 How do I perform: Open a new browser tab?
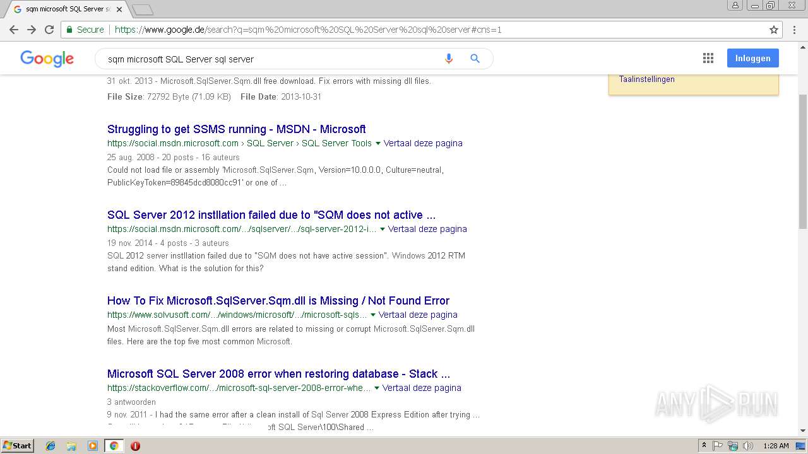[x=143, y=9]
